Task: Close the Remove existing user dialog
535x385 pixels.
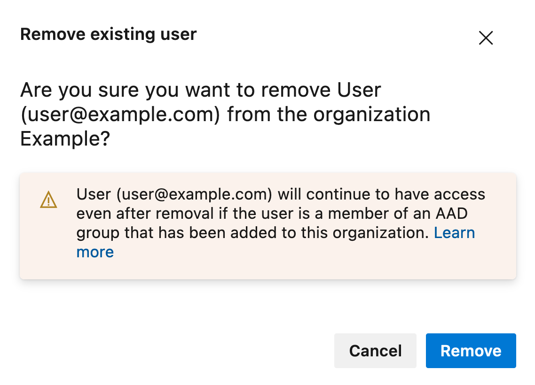Action: click(x=486, y=38)
